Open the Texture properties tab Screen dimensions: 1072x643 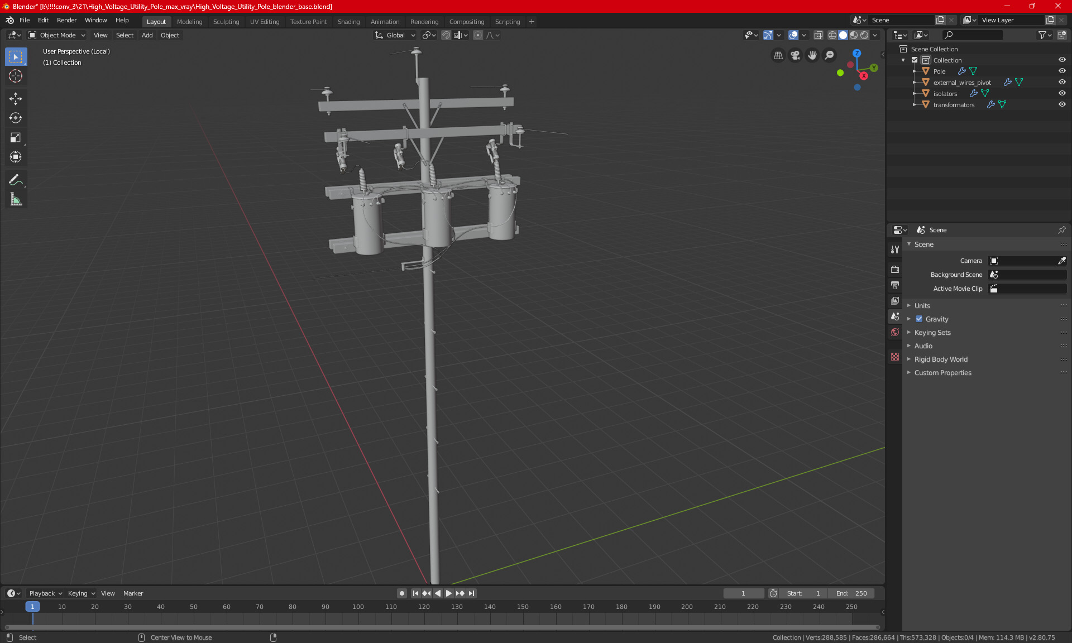point(895,357)
